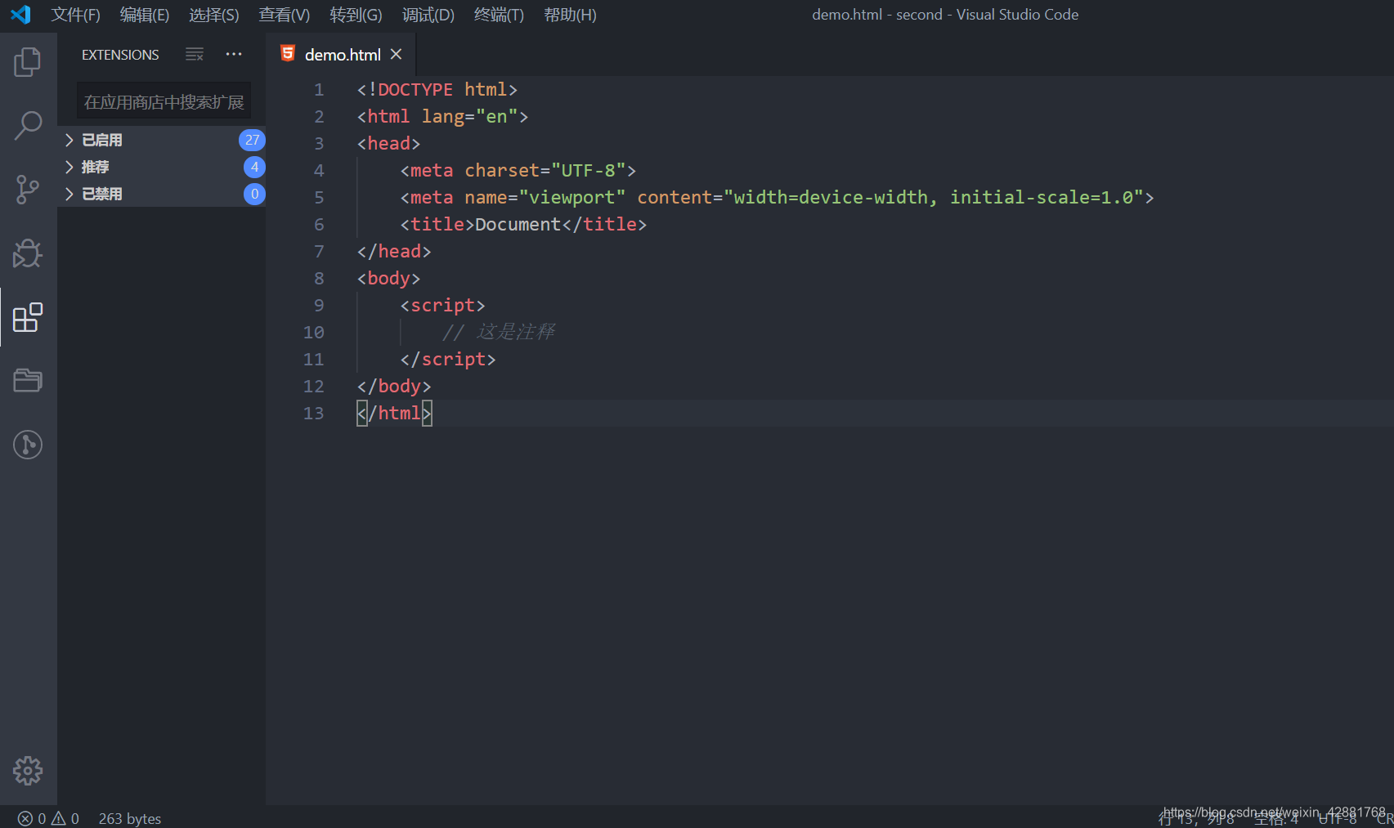
Task: Click the lang="en" attribute text
Action: click(x=470, y=117)
